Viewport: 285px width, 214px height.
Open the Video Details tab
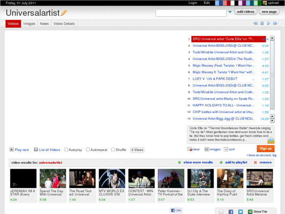click(x=64, y=24)
